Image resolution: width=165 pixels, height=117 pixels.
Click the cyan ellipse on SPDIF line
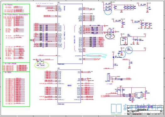pos(96,55)
